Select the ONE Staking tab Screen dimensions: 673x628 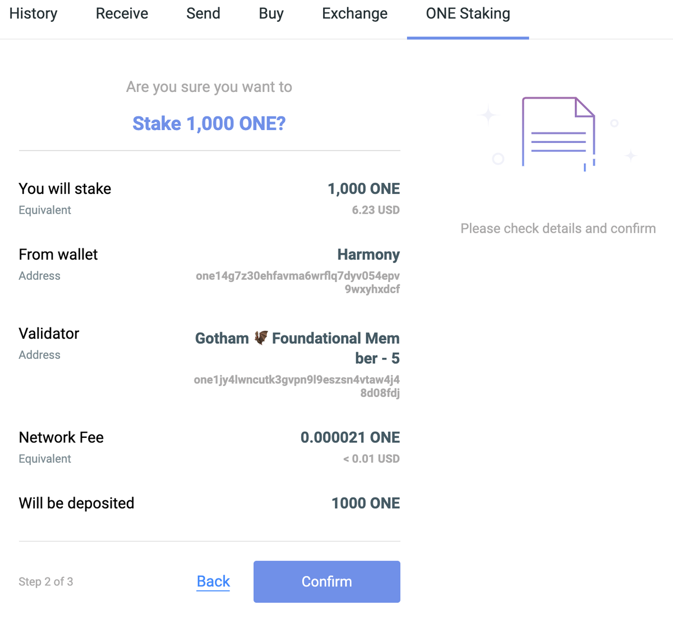click(x=468, y=13)
